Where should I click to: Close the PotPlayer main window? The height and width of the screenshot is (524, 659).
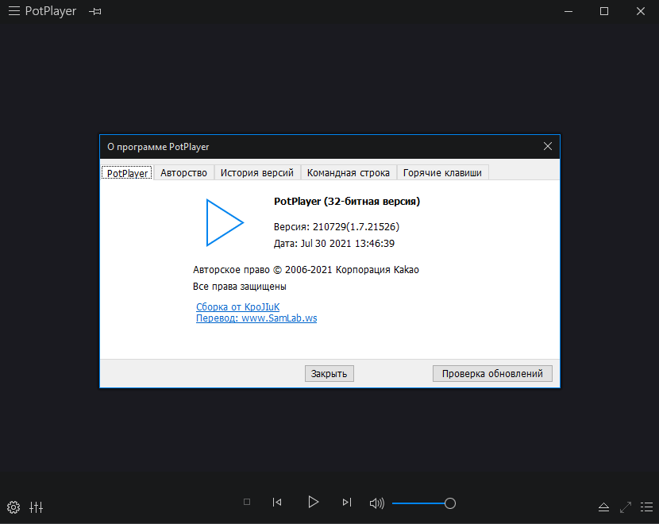[x=641, y=11]
